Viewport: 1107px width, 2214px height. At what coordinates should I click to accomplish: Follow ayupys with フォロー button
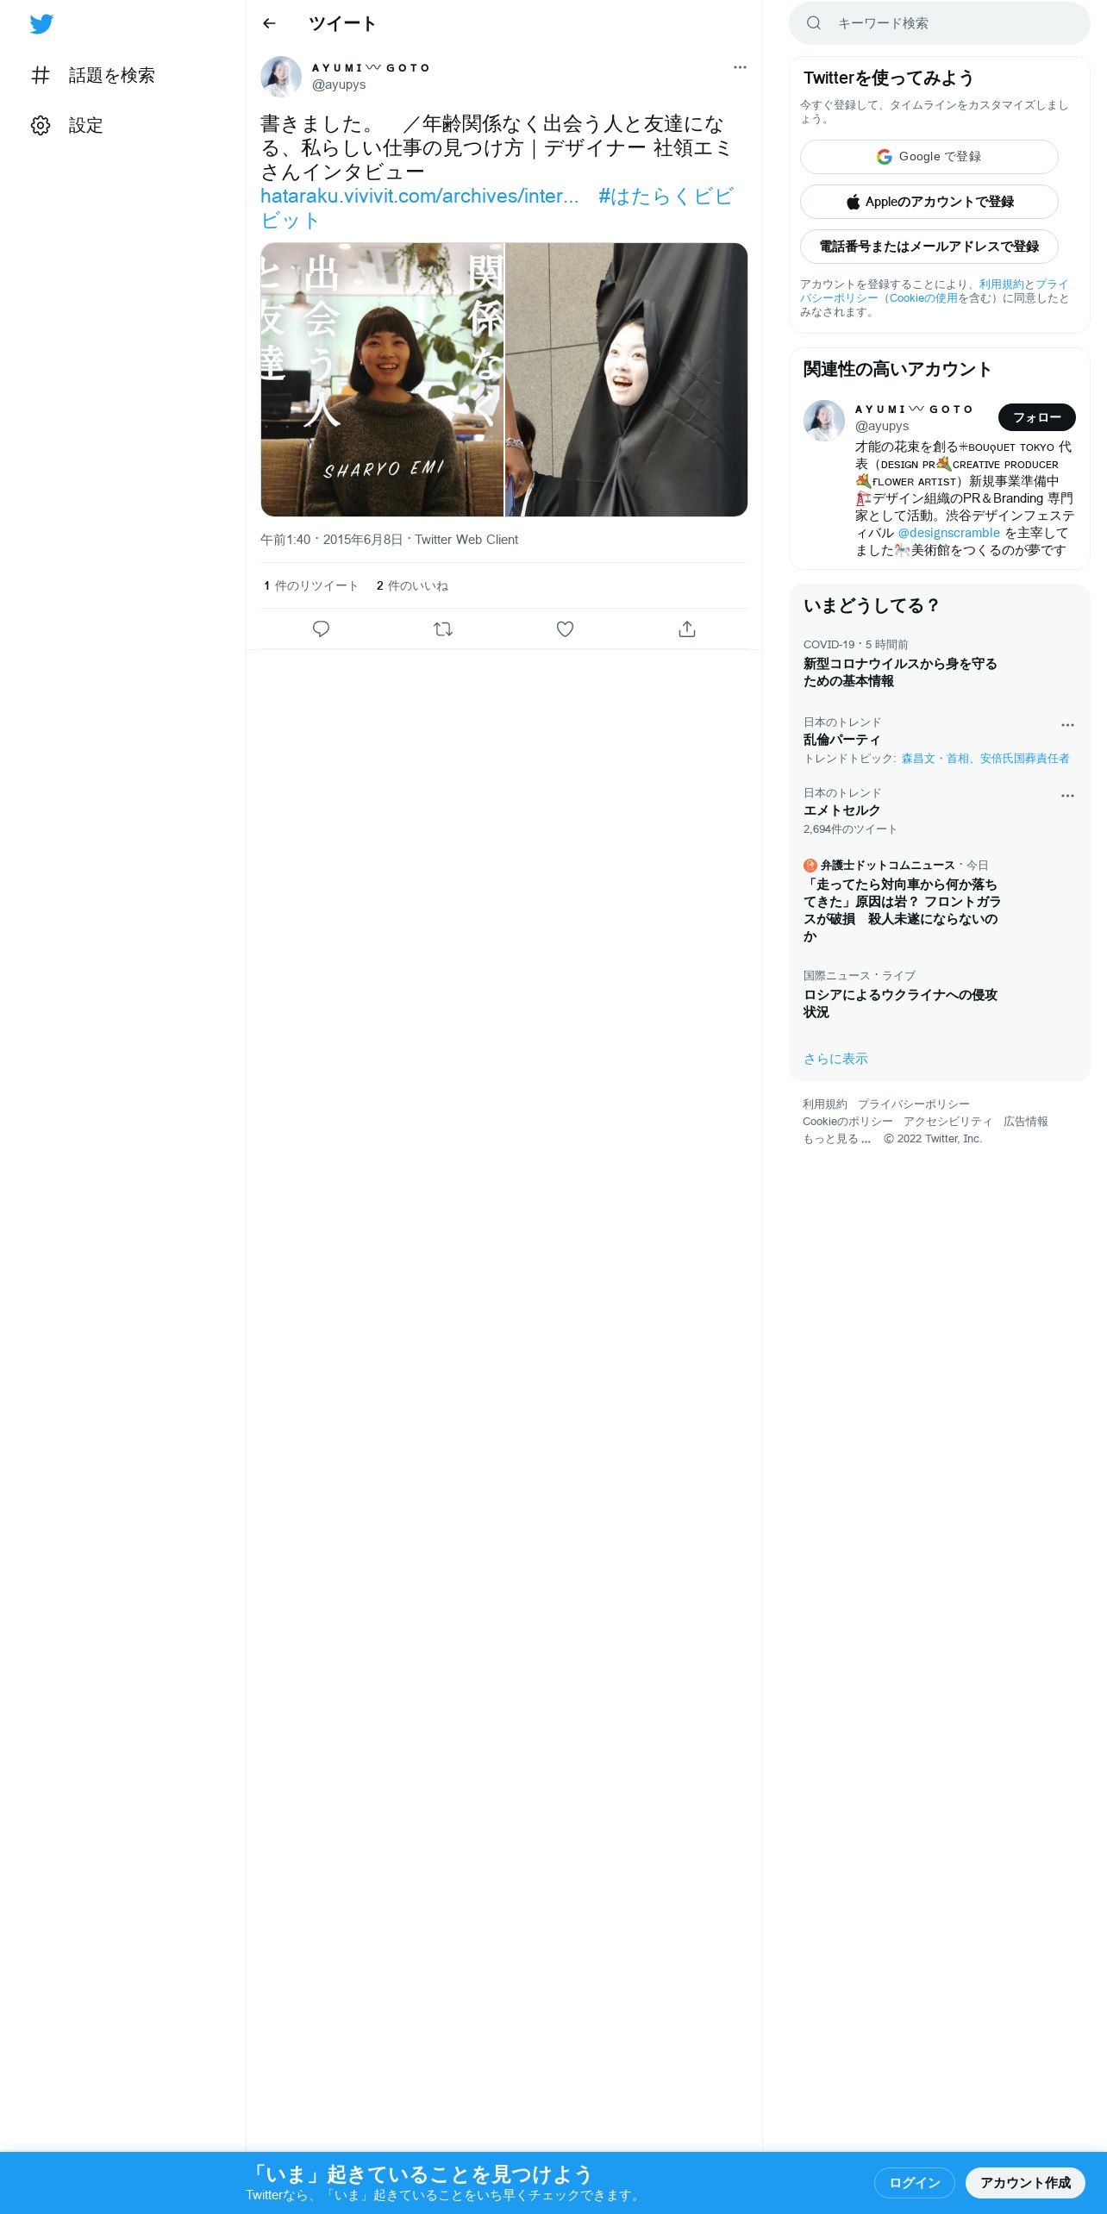1037,417
